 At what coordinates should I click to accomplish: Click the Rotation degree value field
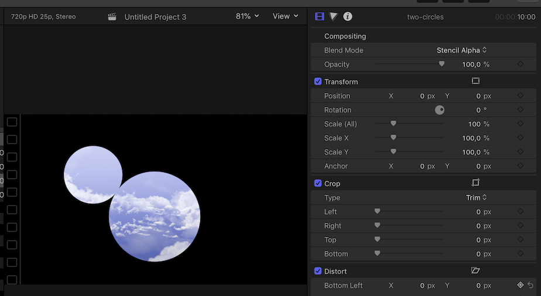(x=481, y=110)
